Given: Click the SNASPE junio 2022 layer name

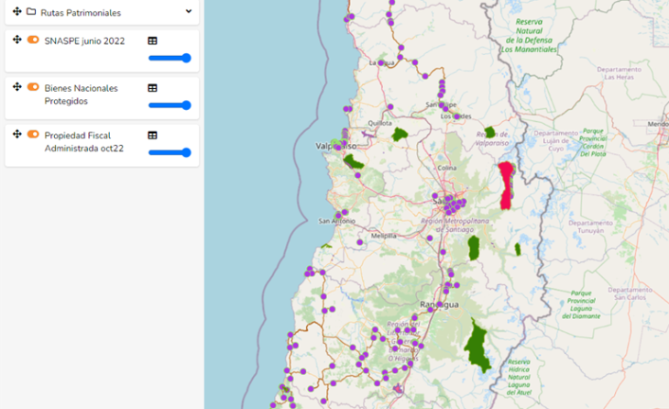Looking at the screenshot, I should coord(84,41).
